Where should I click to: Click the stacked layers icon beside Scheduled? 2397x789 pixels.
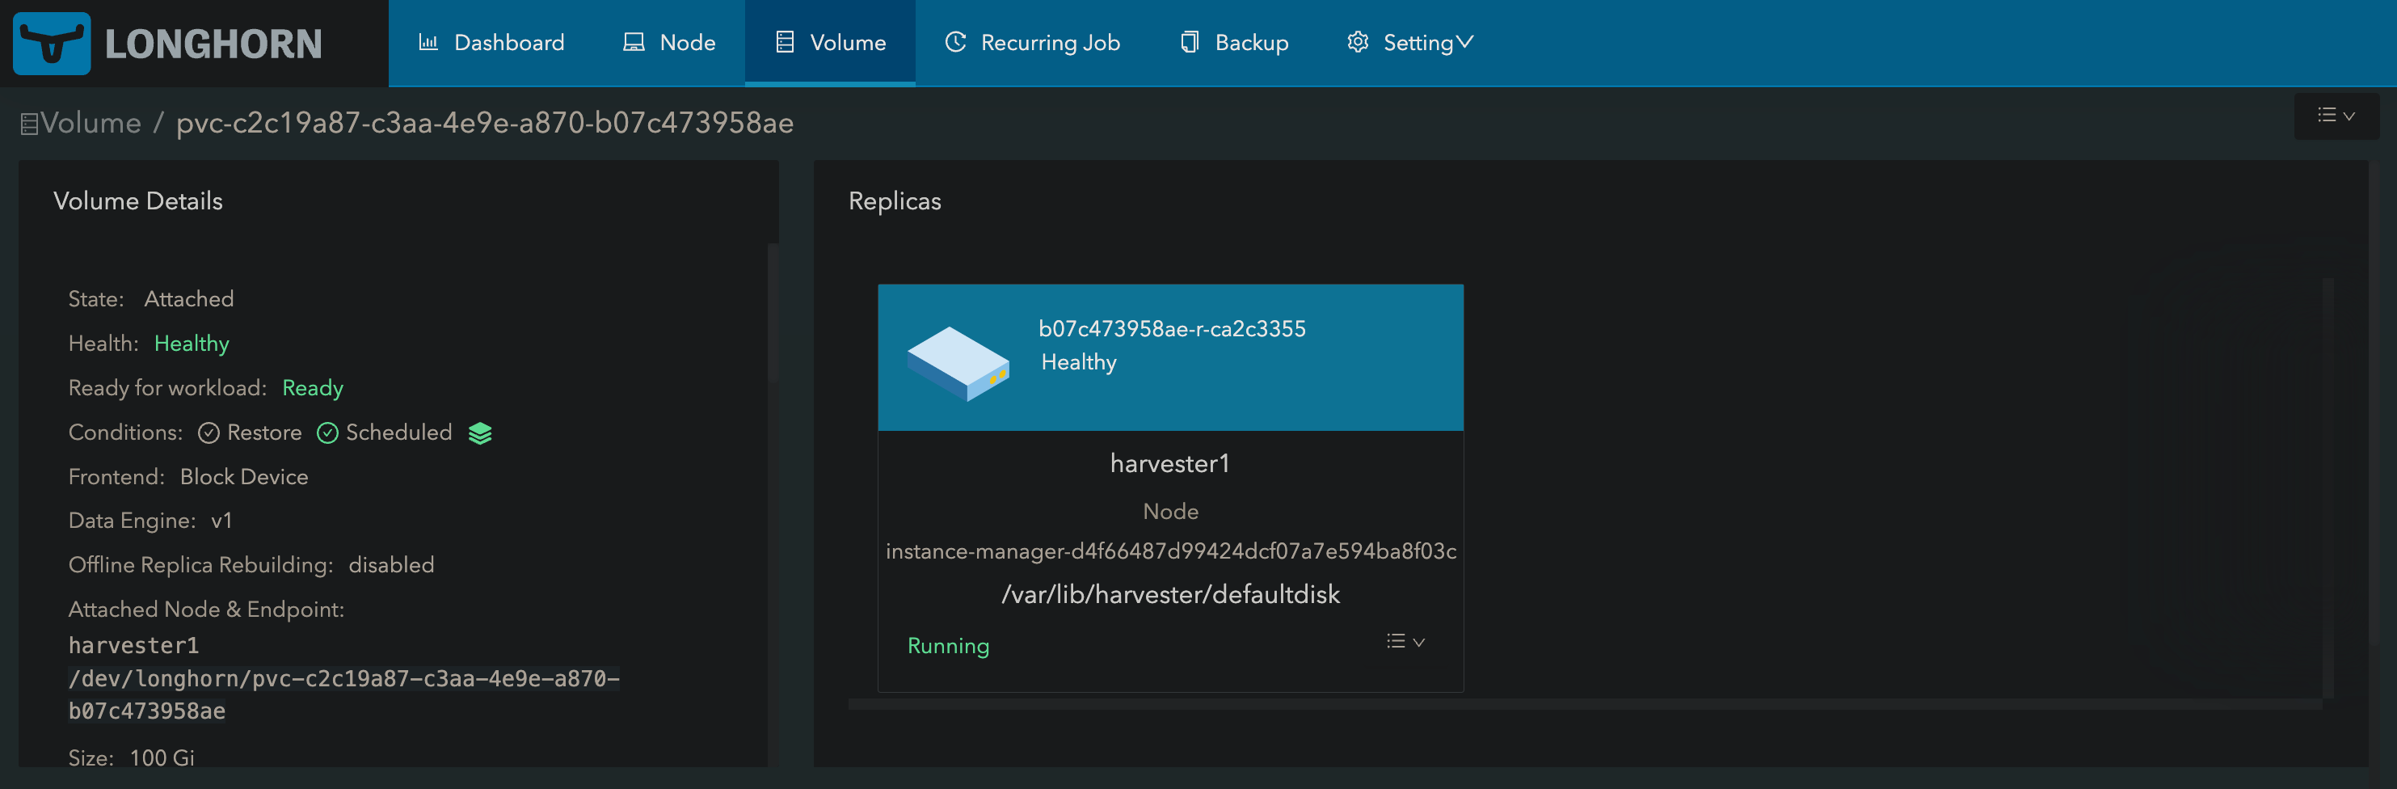480,432
